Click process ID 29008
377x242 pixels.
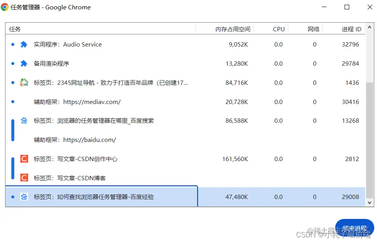tap(350, 197)
